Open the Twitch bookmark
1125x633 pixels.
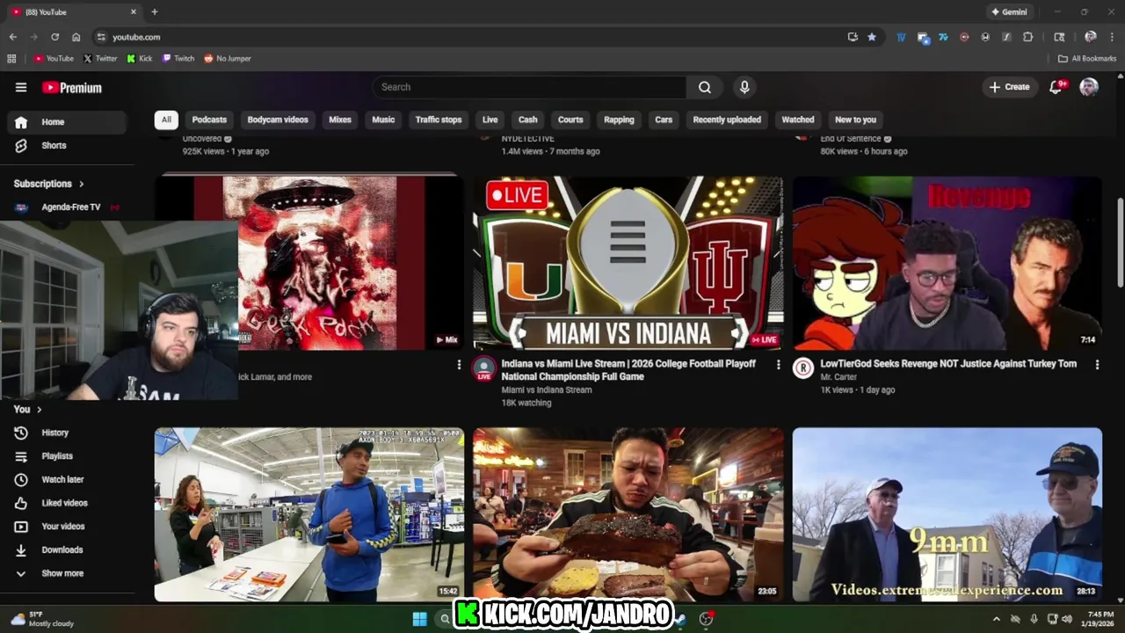coord(178,59)
